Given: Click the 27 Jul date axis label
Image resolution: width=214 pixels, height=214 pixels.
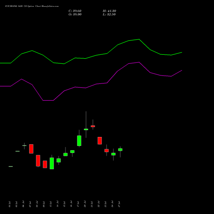Looking at the screenshot, I should [119, 204].
